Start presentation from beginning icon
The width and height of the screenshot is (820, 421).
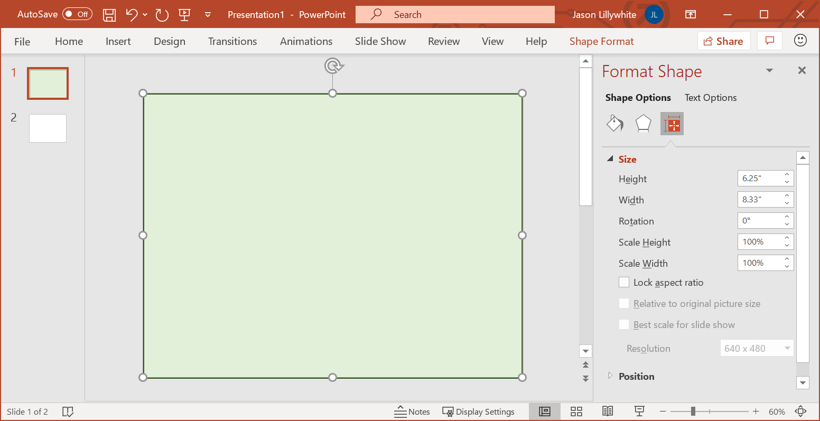pos(184,15)
